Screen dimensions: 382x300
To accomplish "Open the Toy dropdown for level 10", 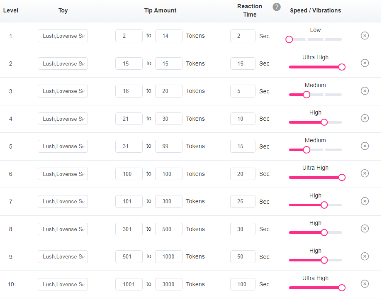I will coord(63,284).
